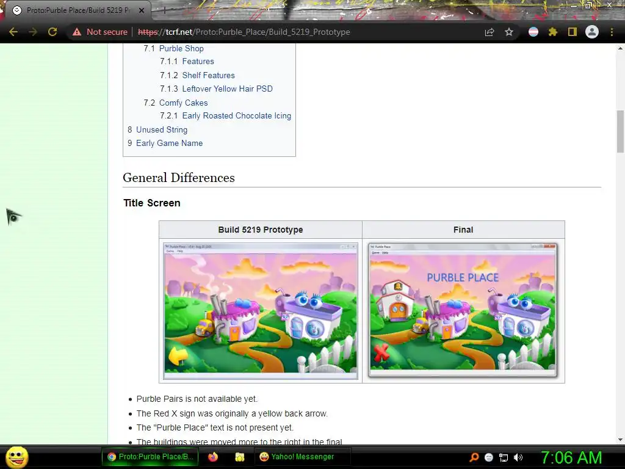Click the Build 5219 Prototype column header

(x=261, y=230)
